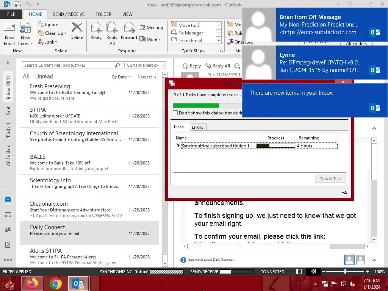Pin the progress dialog open
The image size is (388, 291).
(344, 192)
